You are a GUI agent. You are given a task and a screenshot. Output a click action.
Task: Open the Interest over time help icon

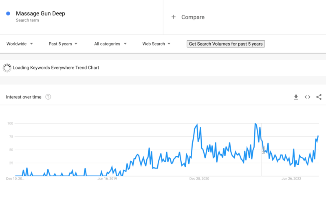pyautogui.click(x=48, y=97)
